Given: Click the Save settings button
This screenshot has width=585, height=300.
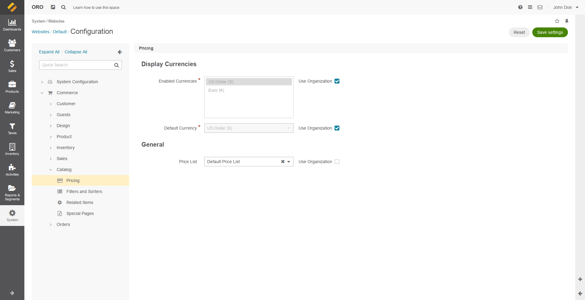Looking at the screenshot, I should (550, 32).
